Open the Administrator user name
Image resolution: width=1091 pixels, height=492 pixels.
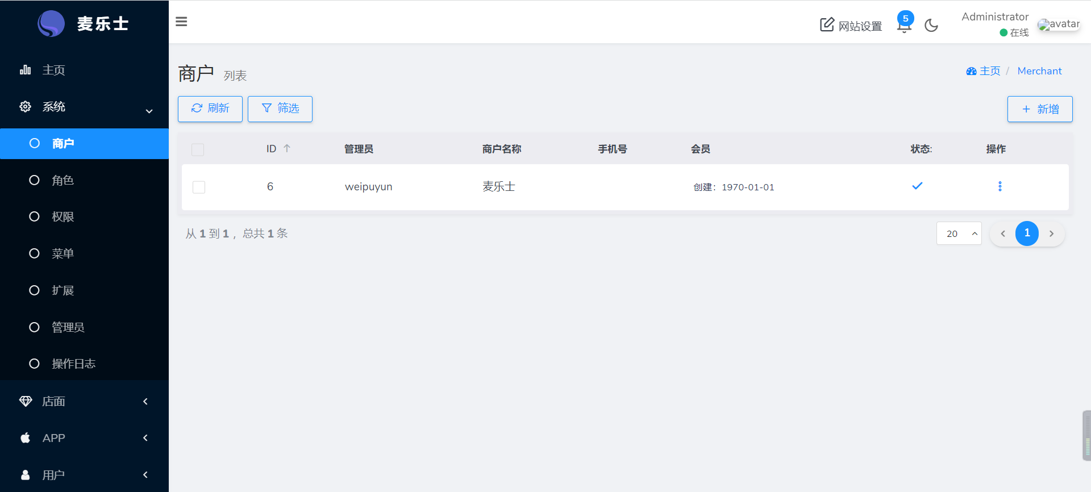click(x=995, y=17)
